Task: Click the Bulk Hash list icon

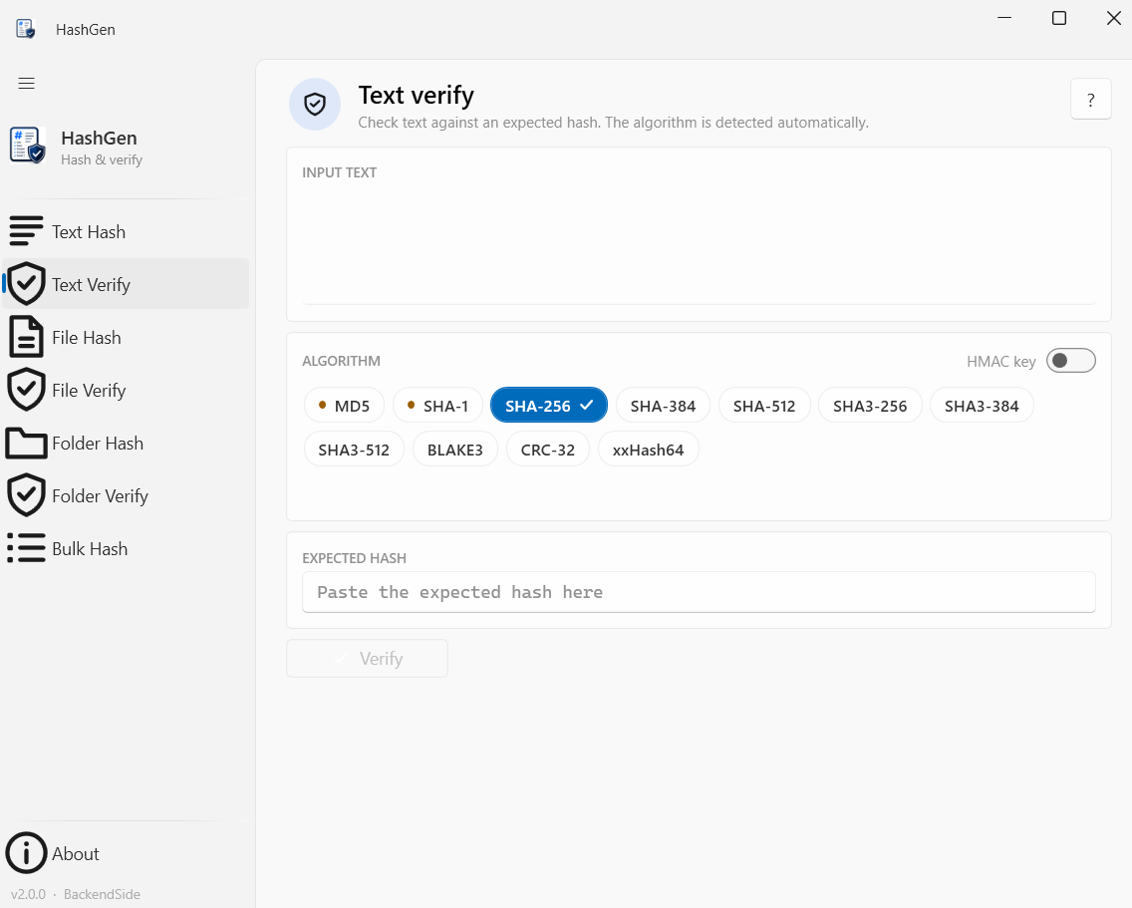Action: [x=26, y=548]
